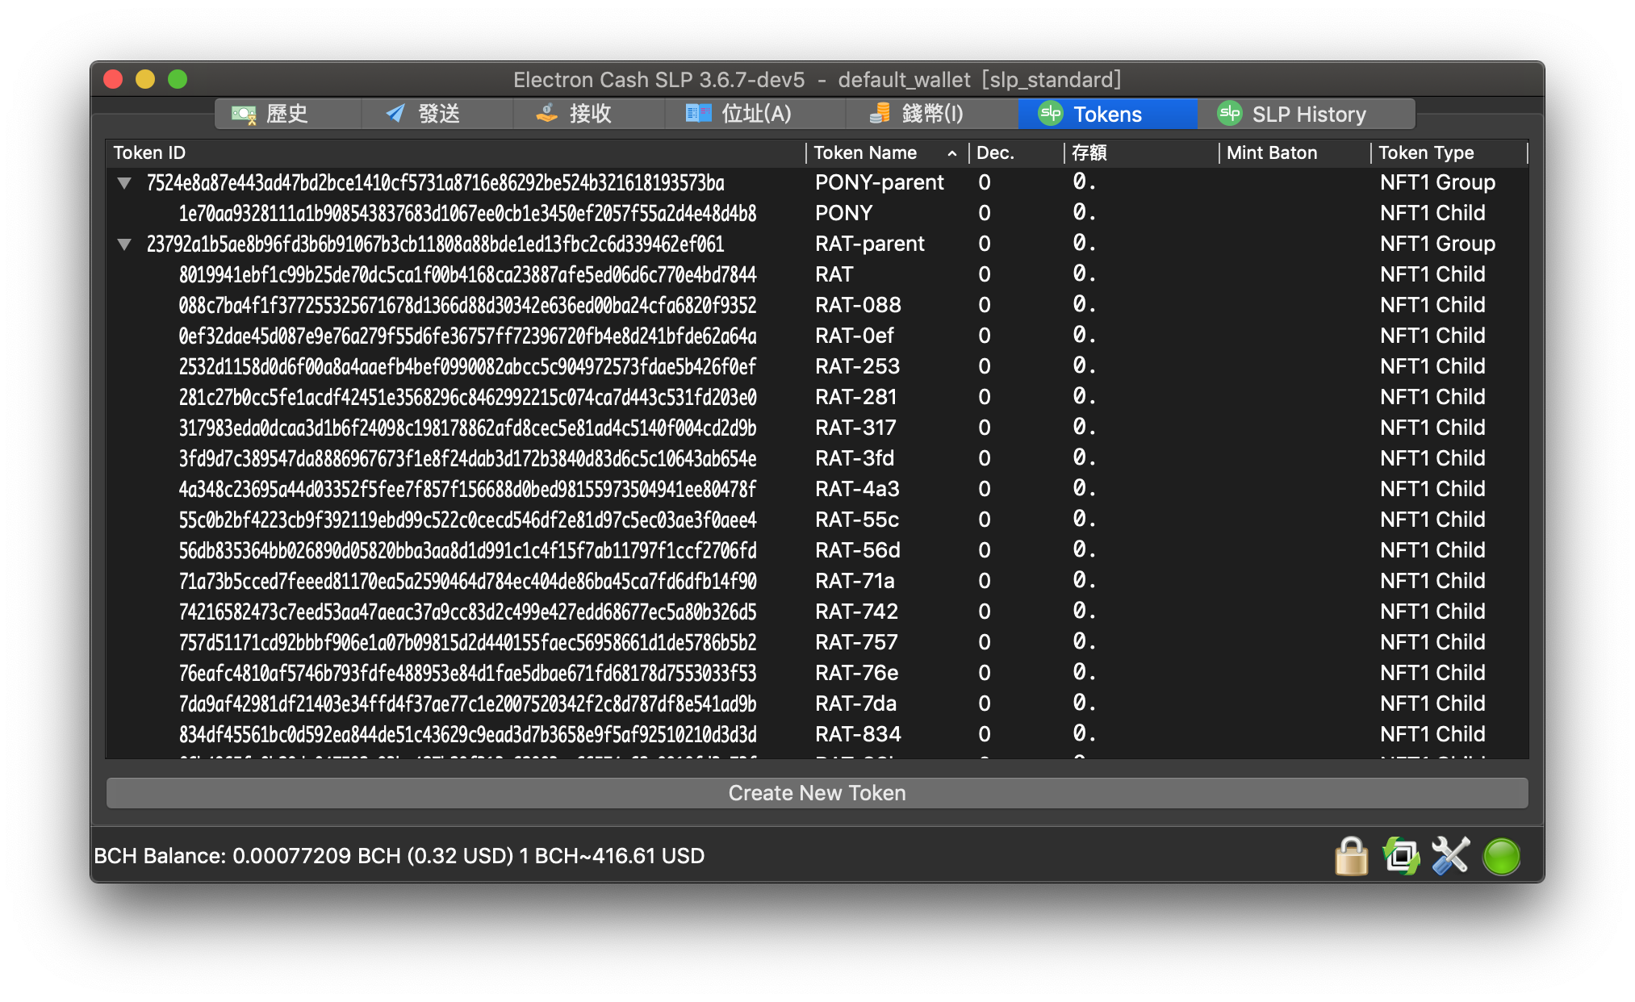Screen dimensions: 1635x1002
Task: Collapse the RAT-parent token group
Action: pyautogui.click(x=124, y=244)
